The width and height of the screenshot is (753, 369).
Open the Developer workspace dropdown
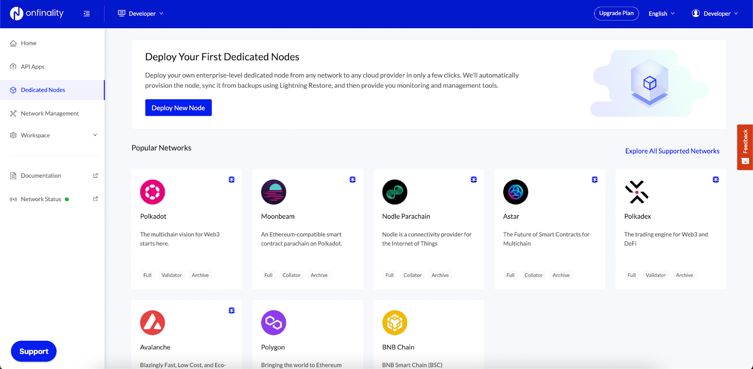tap(141, 14)
